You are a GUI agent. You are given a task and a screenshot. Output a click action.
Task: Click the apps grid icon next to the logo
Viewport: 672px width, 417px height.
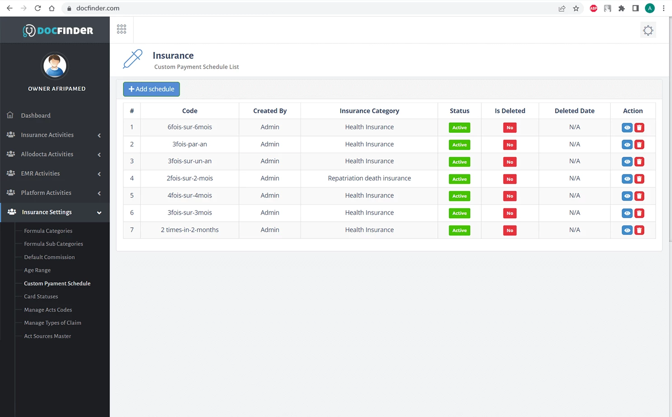click(x=121, y=28)
